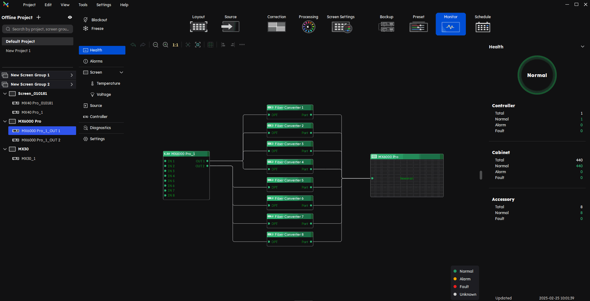
Task: Click the vertical scrollbar handle by canvas
Action: 481,175
